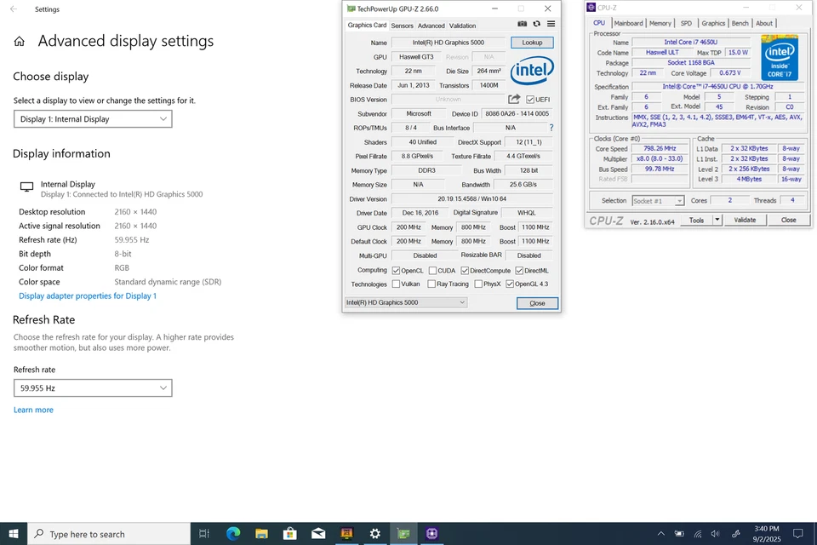Click the back arrow in Settings
This screenshot has height=545, width=817.
(12, 9)
